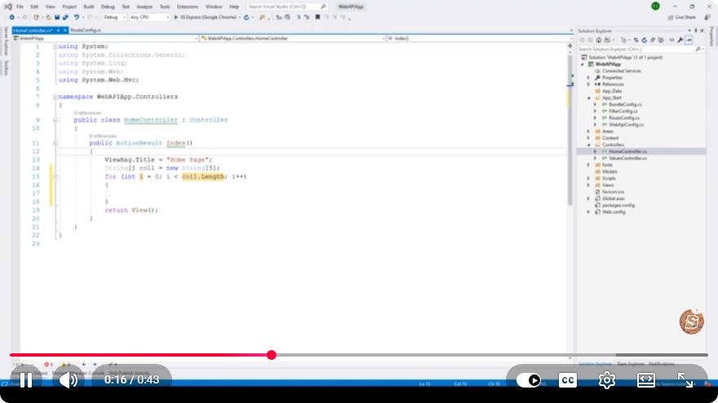Switch to the RouteConfig.cs tab

86,30
